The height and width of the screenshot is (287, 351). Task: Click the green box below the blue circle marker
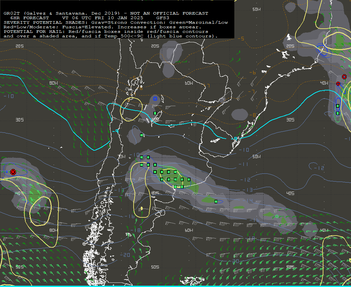155,113
